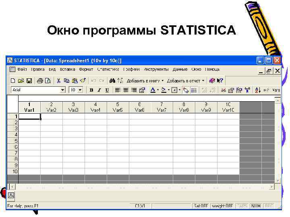The width and height of the screenshot is (290, 217).
Task: Click the Redo arrow icon
Action: tap(101, 81)
